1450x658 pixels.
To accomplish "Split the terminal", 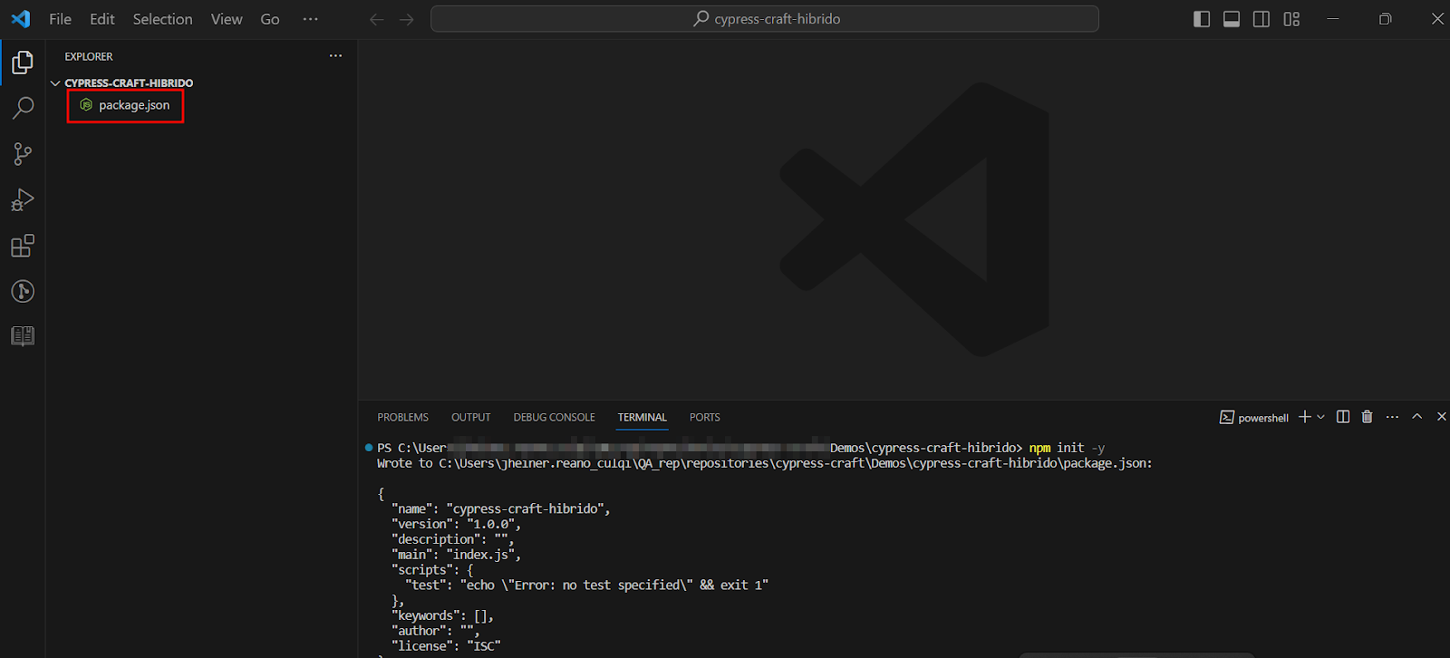I will (x=1343, y=417).
